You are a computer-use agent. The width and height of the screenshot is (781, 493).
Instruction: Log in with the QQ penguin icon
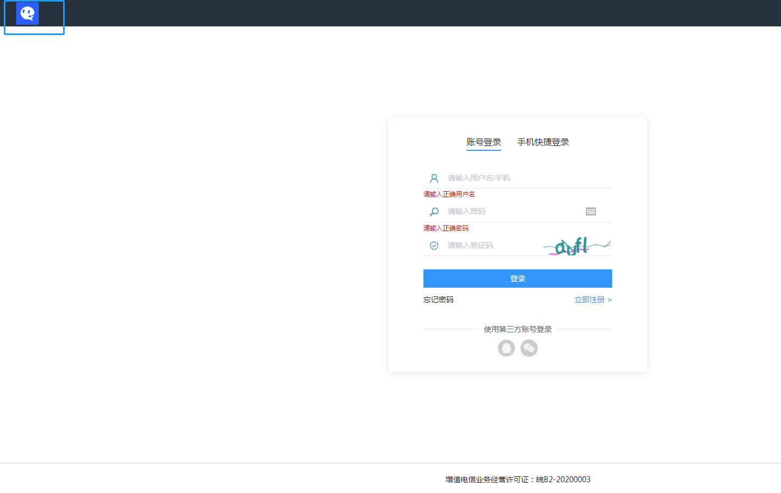[506, 348]
